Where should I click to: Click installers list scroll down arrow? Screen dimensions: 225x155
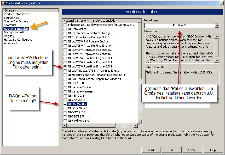[x=140, y=121]
